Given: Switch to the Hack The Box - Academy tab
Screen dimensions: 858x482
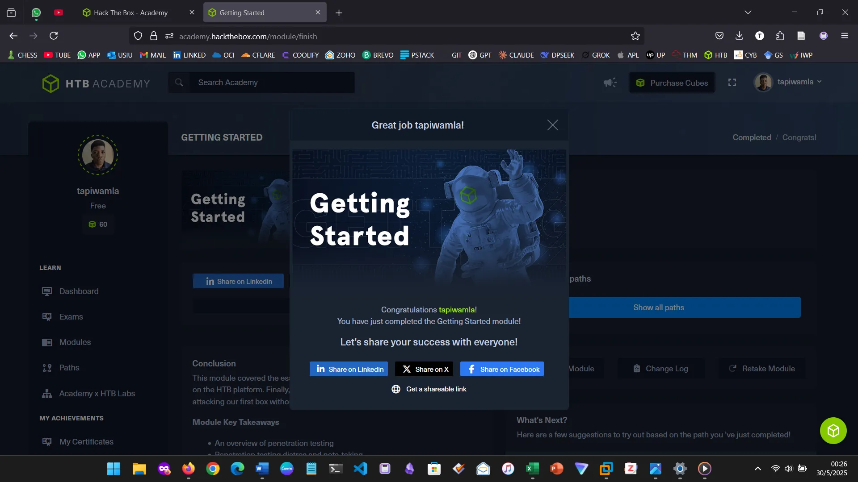Looking at the screenshot, I should [130, 12].
